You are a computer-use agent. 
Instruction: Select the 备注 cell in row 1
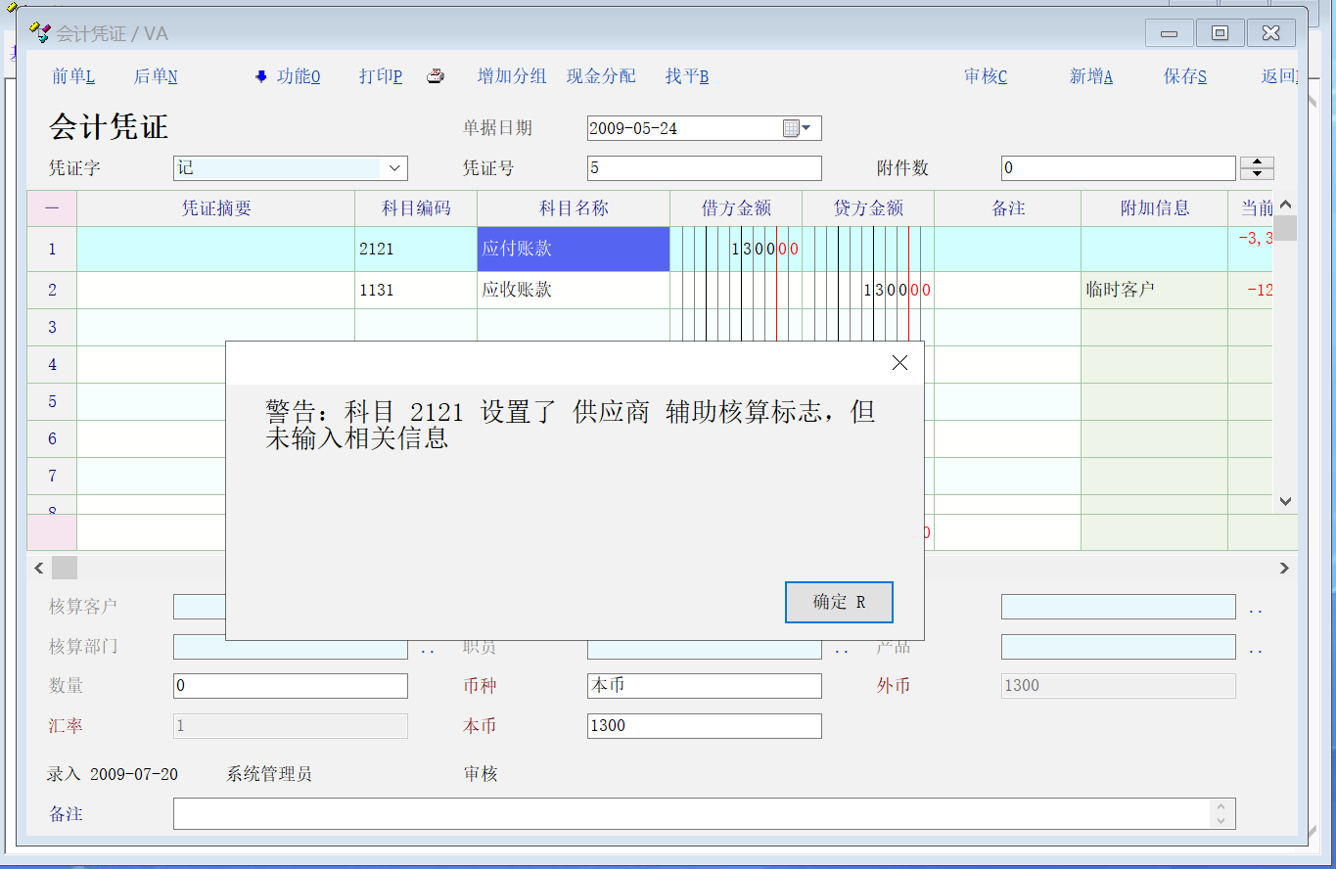1008,250
